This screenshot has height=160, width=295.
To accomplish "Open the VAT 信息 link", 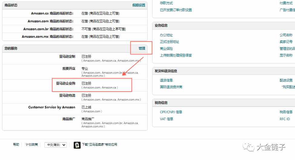I will tap(166, 119).
